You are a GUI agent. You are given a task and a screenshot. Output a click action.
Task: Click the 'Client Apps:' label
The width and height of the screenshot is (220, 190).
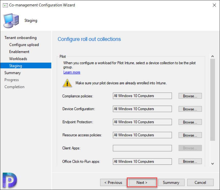click(x=71, y=148)
